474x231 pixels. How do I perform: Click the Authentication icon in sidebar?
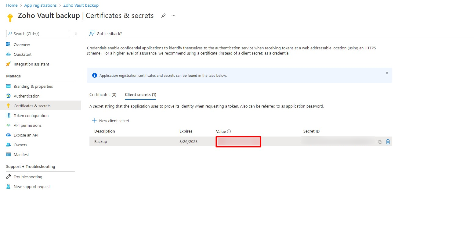coord(8,96)
